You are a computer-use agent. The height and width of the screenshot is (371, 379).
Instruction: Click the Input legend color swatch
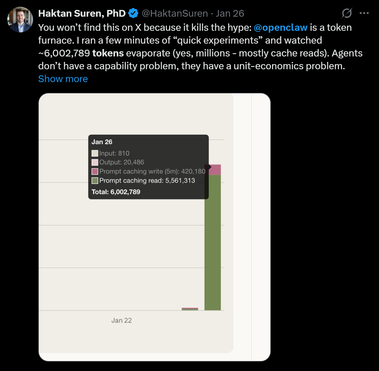[95, 153]
